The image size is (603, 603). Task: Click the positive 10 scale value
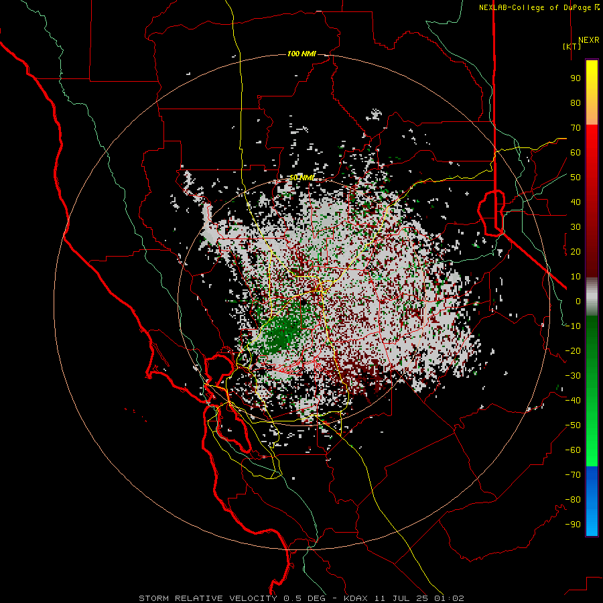[576, 277]
